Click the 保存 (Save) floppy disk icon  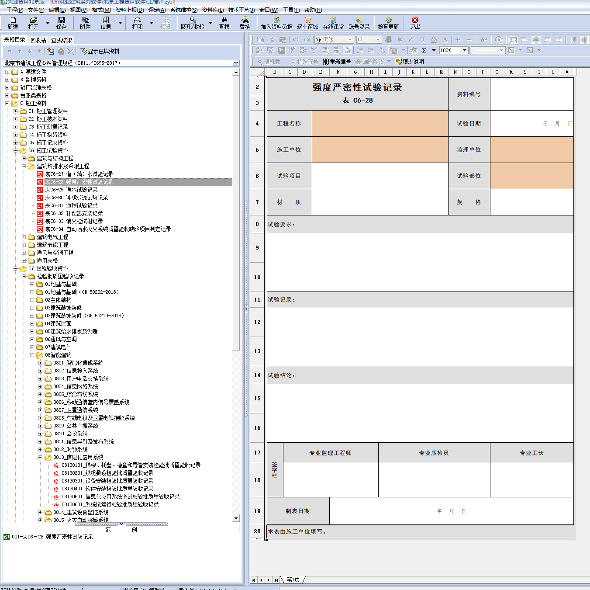tap(62, 20)
